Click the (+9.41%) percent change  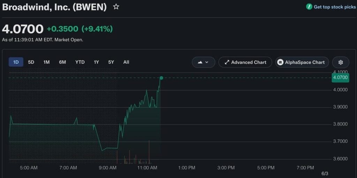coord(97,29)
